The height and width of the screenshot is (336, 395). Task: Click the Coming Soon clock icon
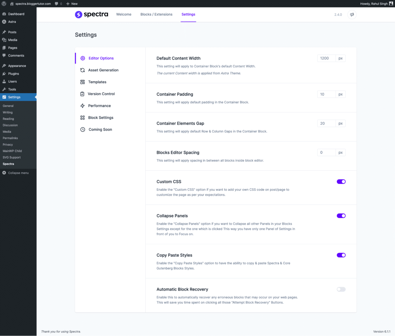point(83,129)
